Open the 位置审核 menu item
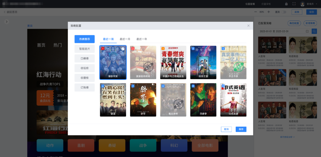 [266, 4]
